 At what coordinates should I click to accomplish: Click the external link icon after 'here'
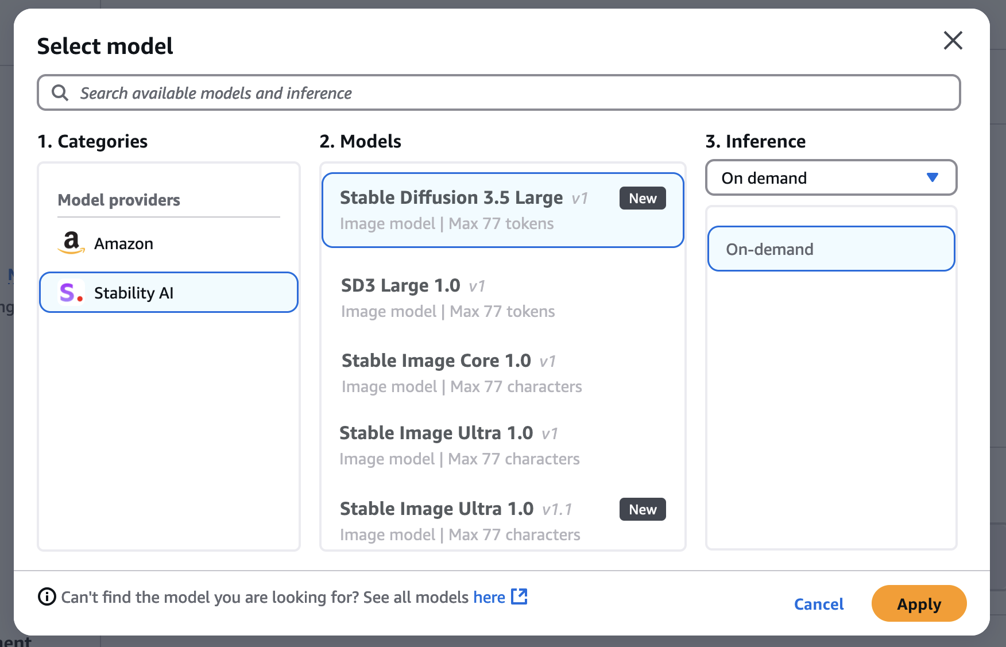click(519, 596)
